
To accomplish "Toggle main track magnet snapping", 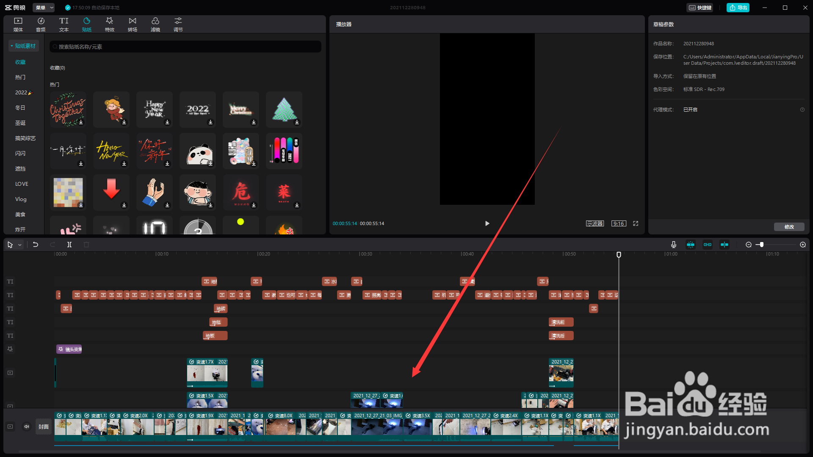I will click(691, 245).
